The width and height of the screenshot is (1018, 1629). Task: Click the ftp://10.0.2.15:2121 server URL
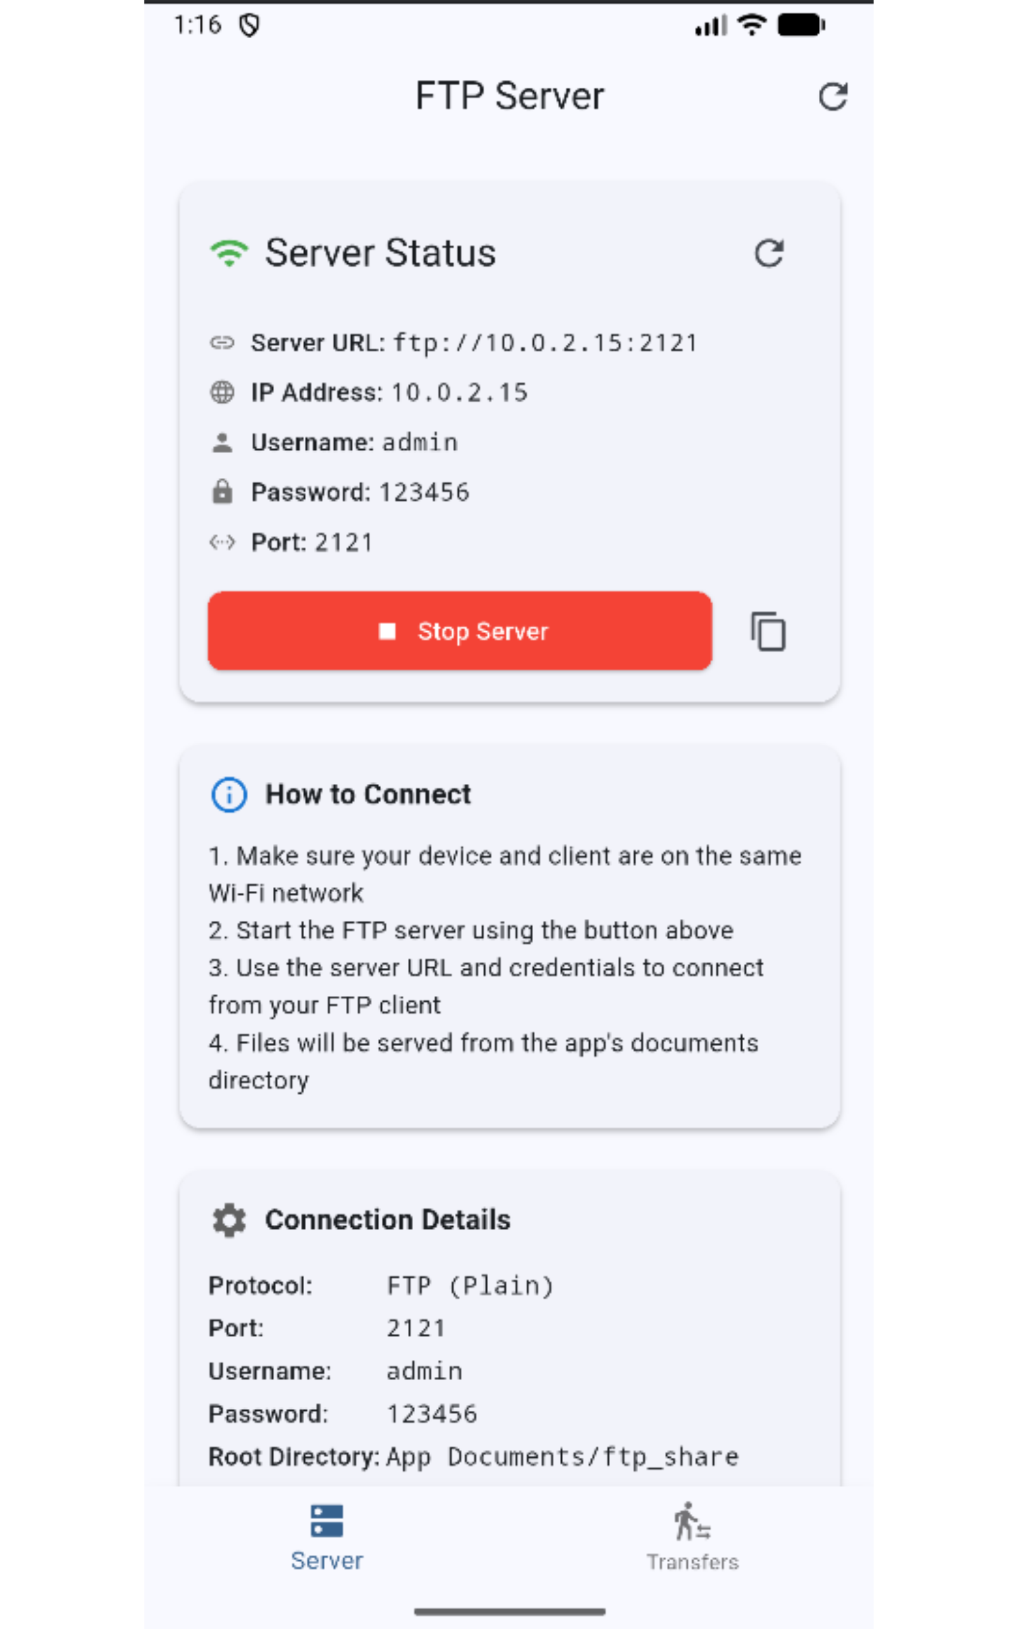(545, 342)
